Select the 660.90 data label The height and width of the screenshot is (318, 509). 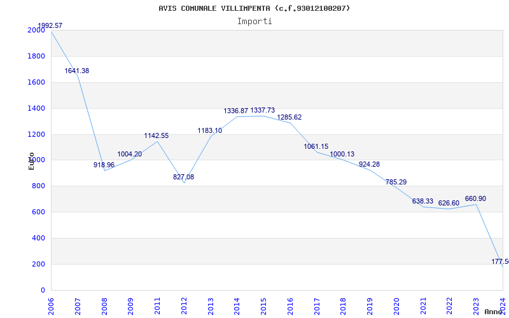[x=475, y=198]
